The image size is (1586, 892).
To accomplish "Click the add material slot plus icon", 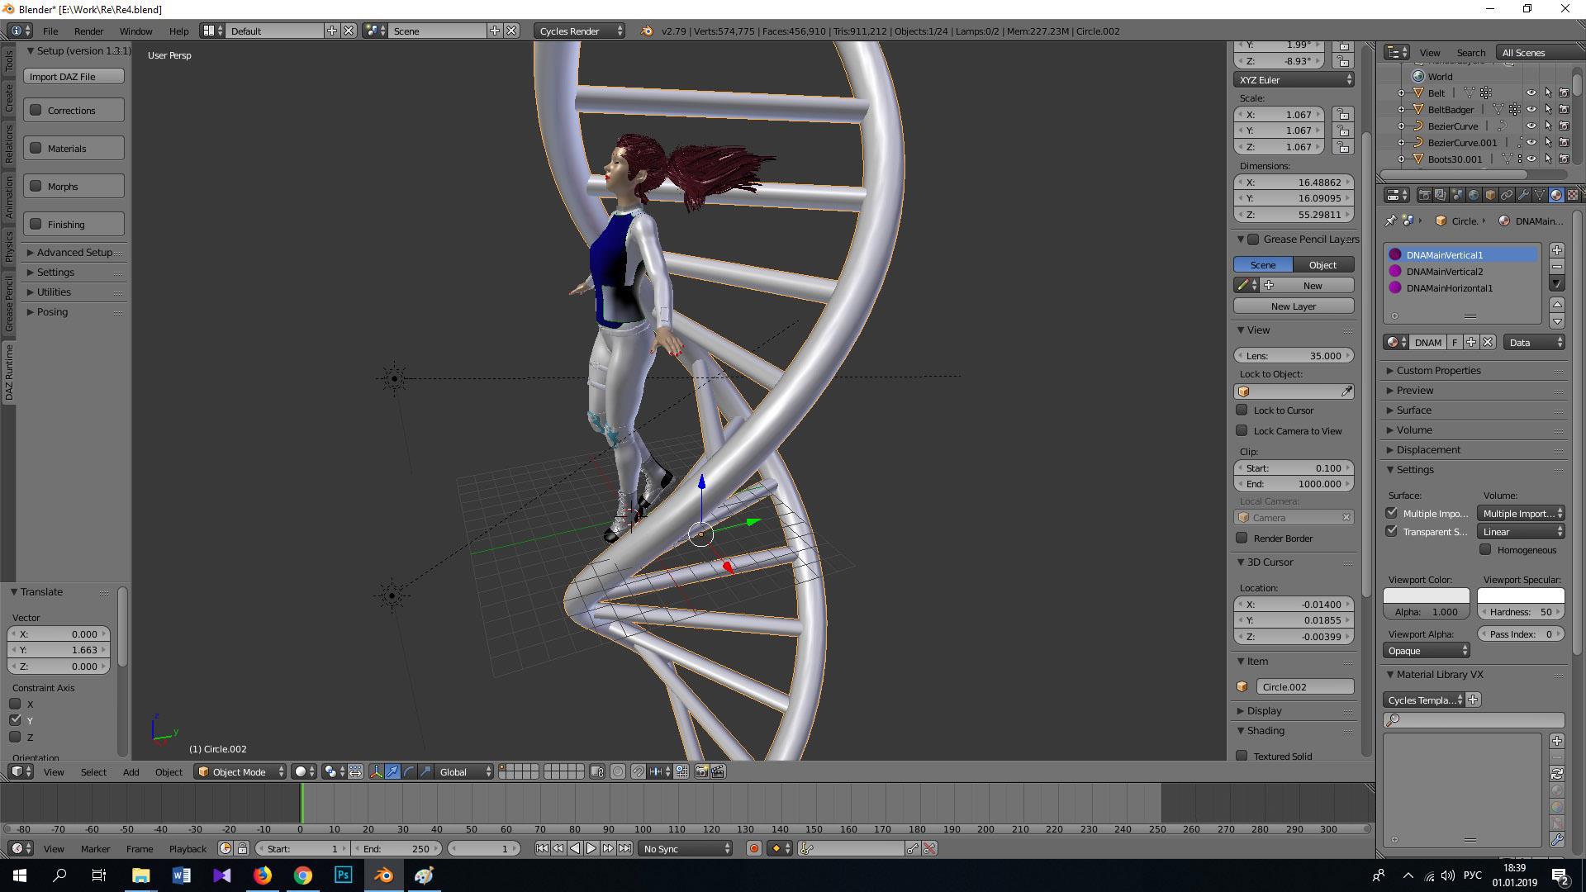I will (1557, 250).
